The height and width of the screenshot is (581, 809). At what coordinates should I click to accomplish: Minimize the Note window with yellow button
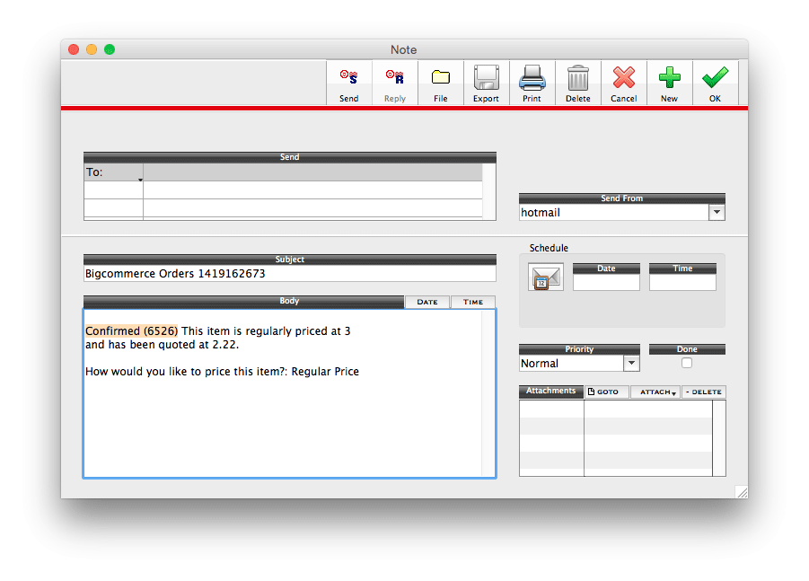(x=92, y=49)
